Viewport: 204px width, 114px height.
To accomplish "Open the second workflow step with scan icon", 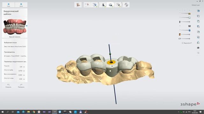I will tap(87, 5).
